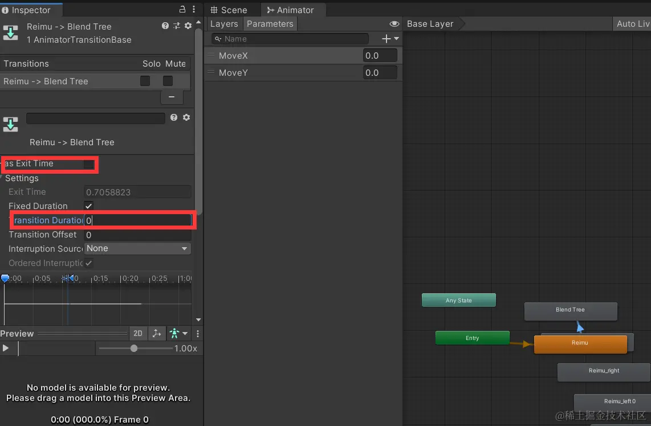The height and width of the screenshot is (426, 651).
Task: Select the orange Reimu state node
Action: tap(580, 344)
